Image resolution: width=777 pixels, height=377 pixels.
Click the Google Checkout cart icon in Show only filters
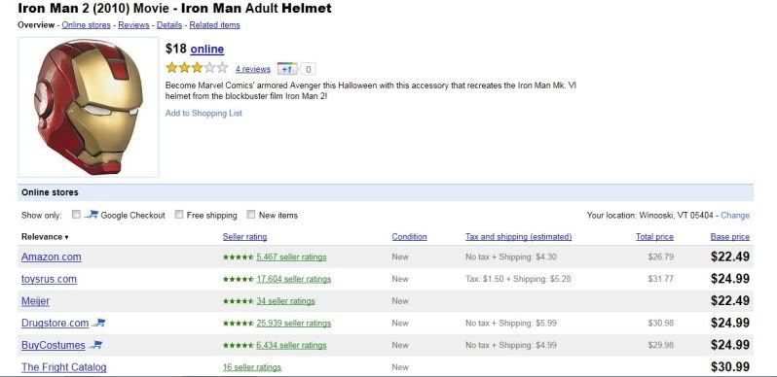[x=92, y=215]
